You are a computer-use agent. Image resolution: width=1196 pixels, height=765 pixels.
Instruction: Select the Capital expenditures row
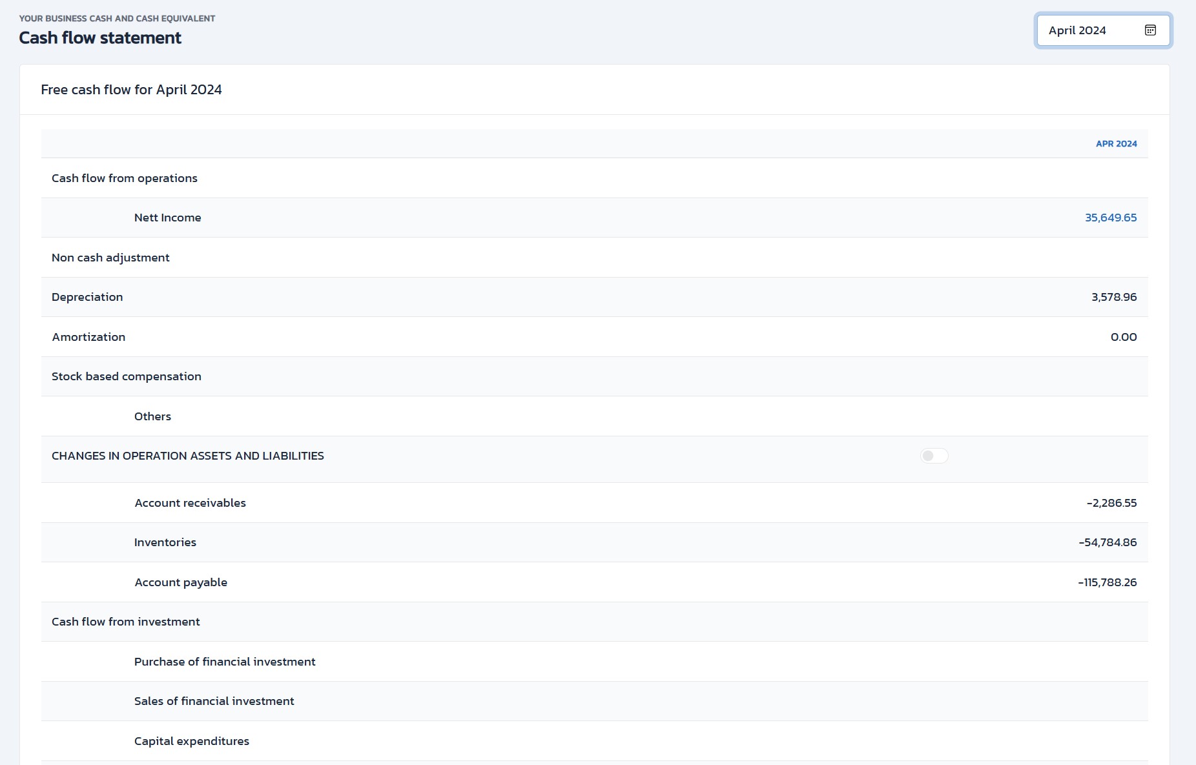pos(192,741)
